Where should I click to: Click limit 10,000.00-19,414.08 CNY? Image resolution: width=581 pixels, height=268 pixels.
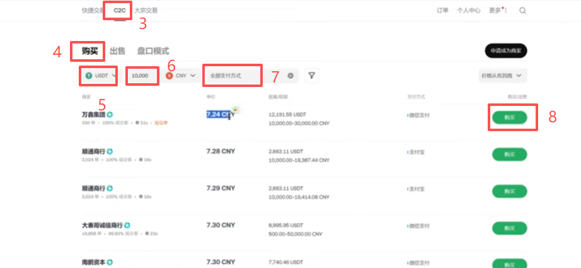[x=299, y=197]
